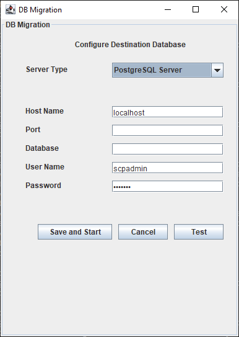Open the Server Type dropdown arrow
The image size is (239, 337).
217,70
